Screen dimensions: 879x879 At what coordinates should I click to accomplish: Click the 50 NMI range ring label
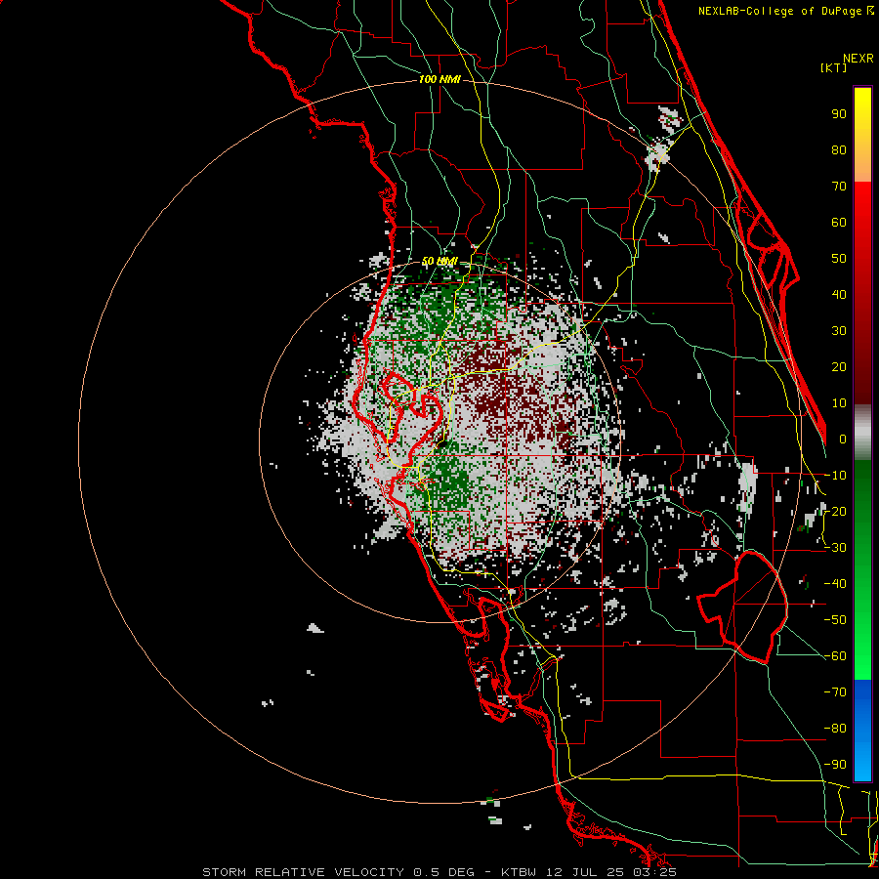coord(439,261)
